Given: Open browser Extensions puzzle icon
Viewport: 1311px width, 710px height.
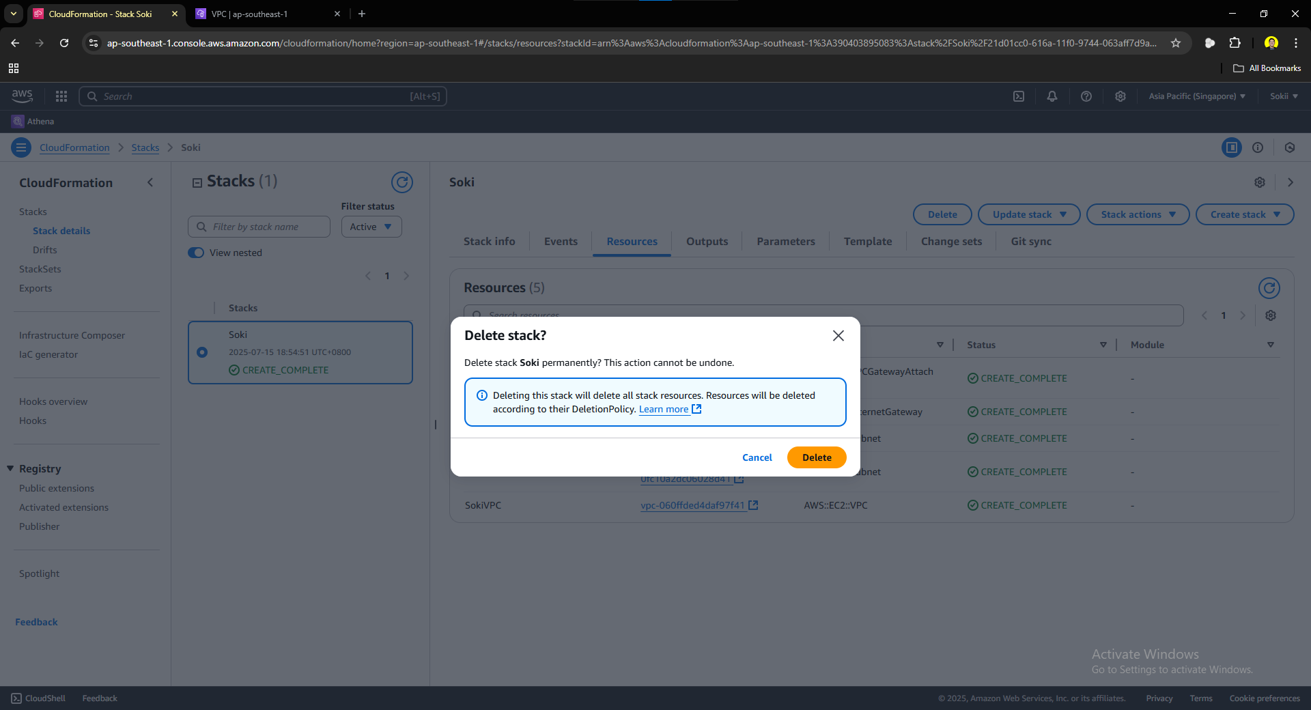Looking at the screenshot, I should click(1235, 43).
